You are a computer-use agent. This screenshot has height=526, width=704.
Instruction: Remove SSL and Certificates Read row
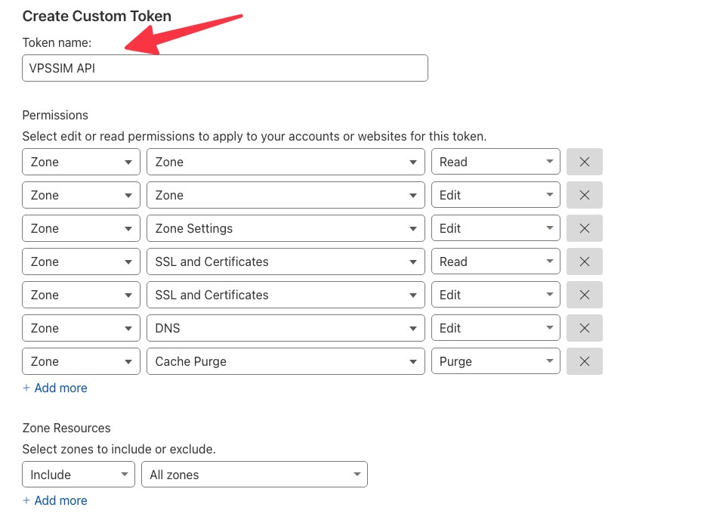(x=584, y=261)
